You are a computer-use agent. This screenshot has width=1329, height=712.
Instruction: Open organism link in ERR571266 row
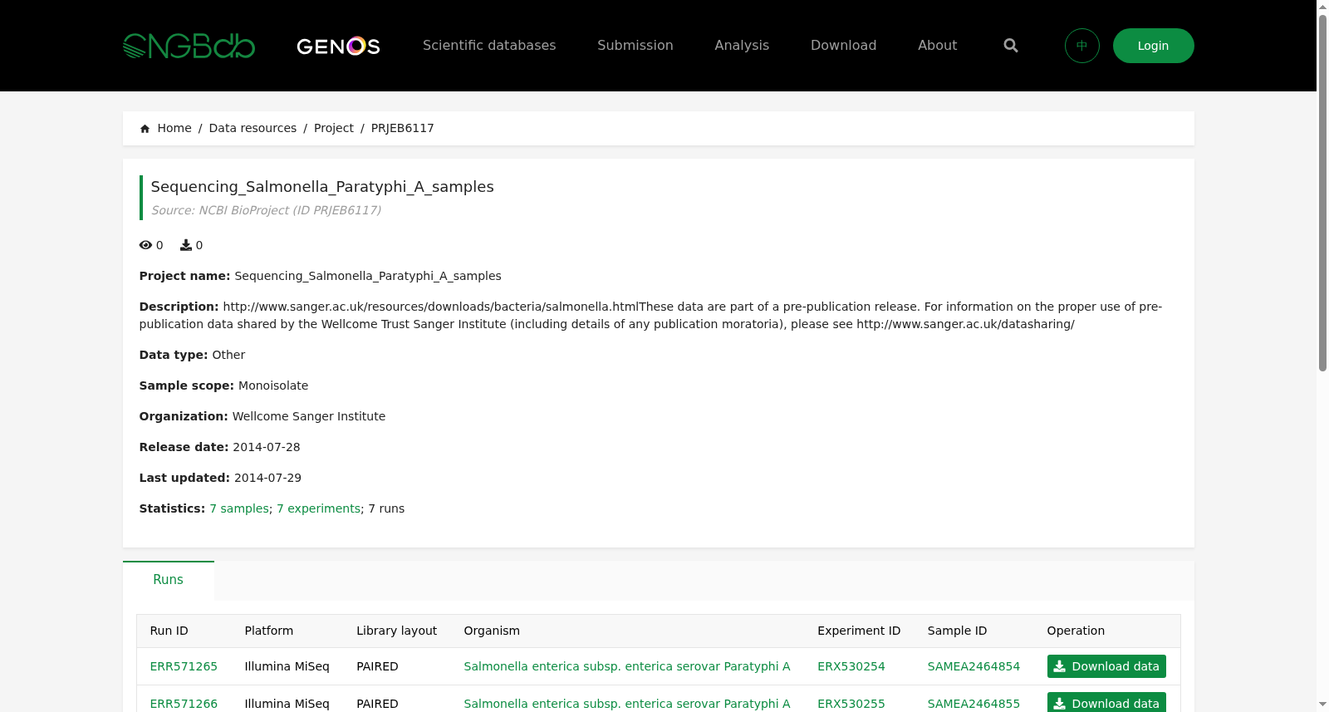(x=627, y=704)
